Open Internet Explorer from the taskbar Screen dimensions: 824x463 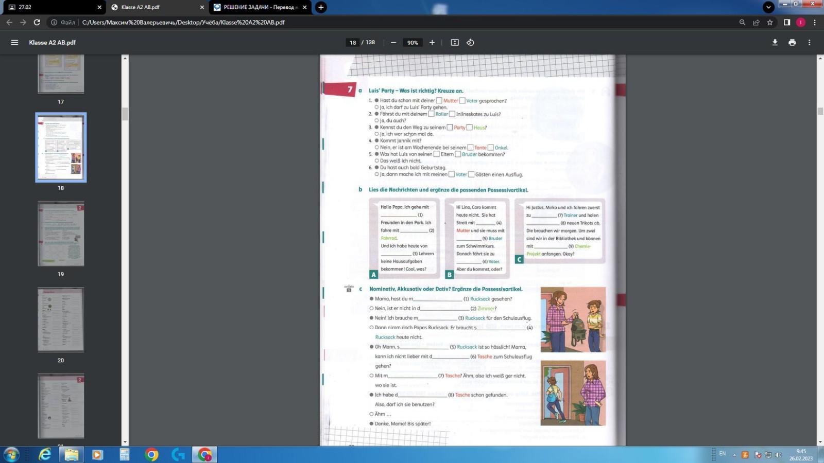[x=45, y=454]
